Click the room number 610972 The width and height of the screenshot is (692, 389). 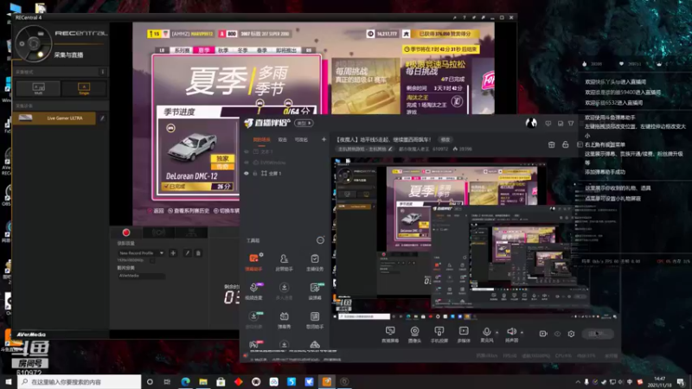[x=440, y=149]
